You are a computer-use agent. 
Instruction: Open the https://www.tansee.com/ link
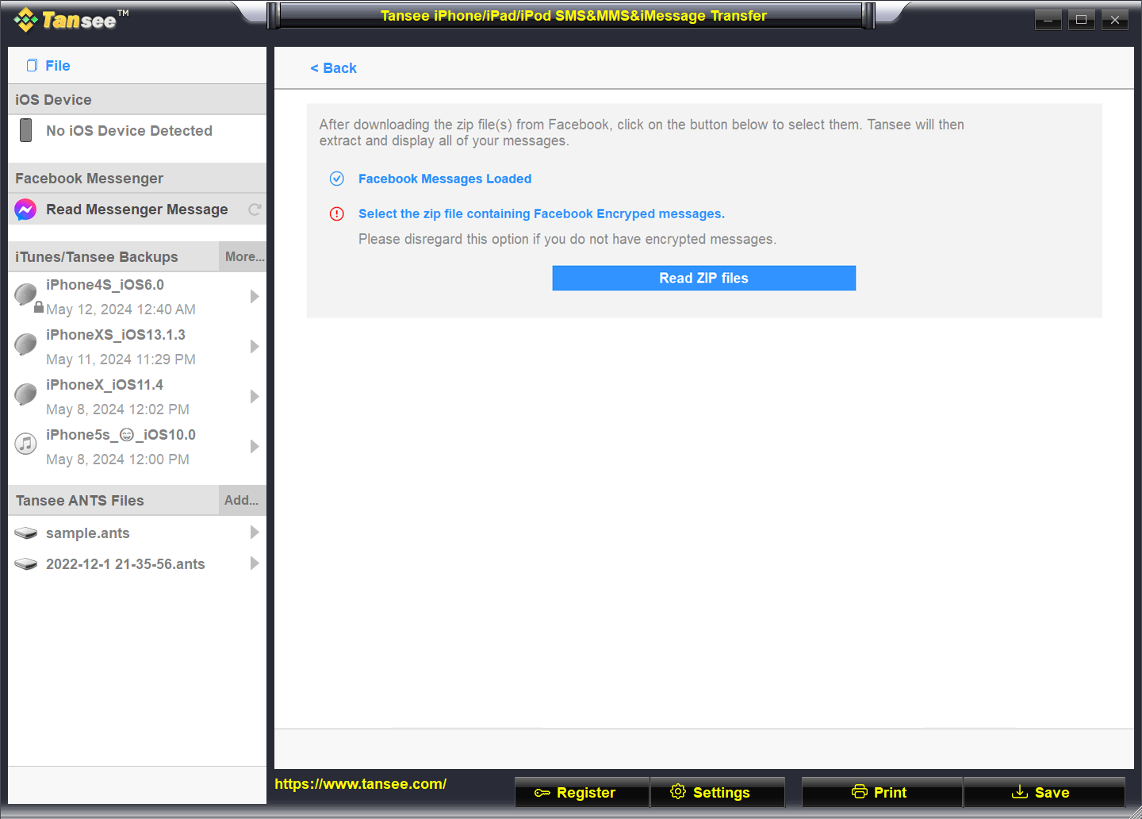coord(360,784)
